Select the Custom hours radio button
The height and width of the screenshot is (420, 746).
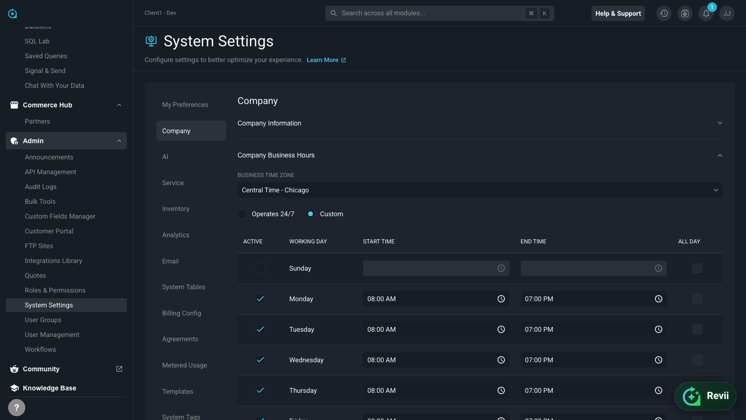(311, 214)
